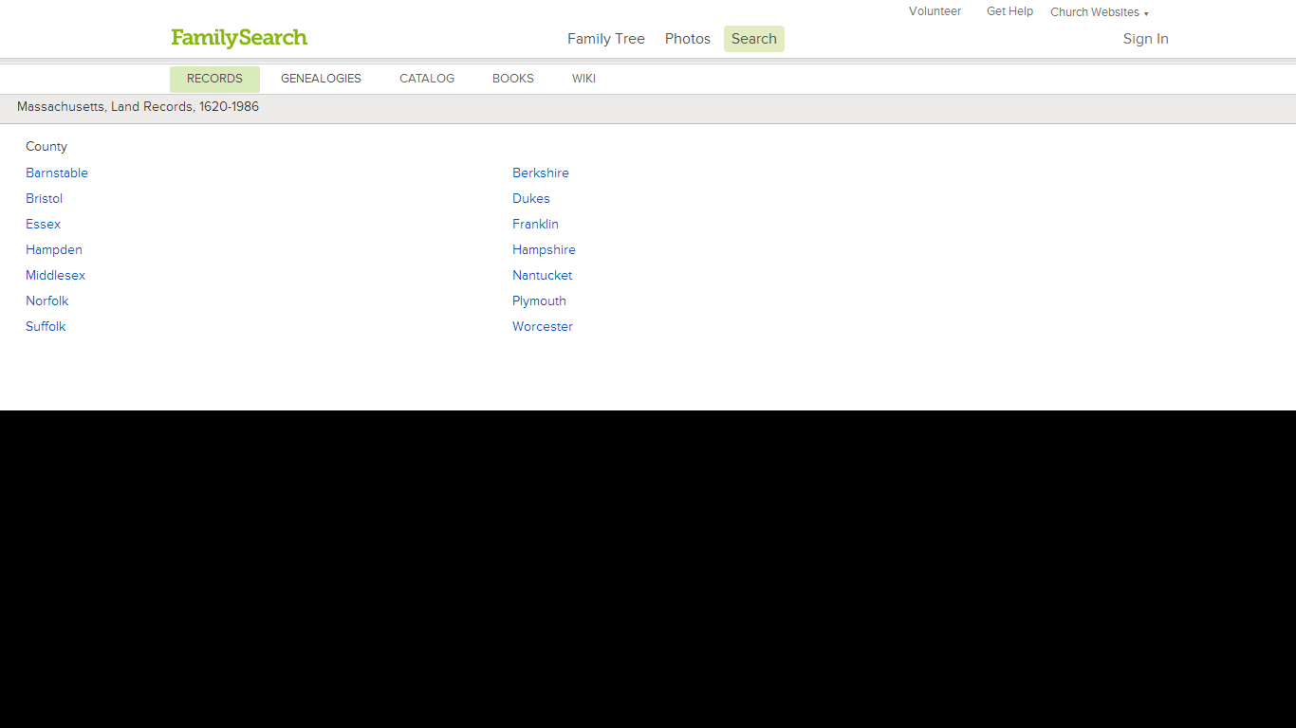Click the Sign In link
Viewport: 1296px width, 728px height.
[x=1145, y=39]
